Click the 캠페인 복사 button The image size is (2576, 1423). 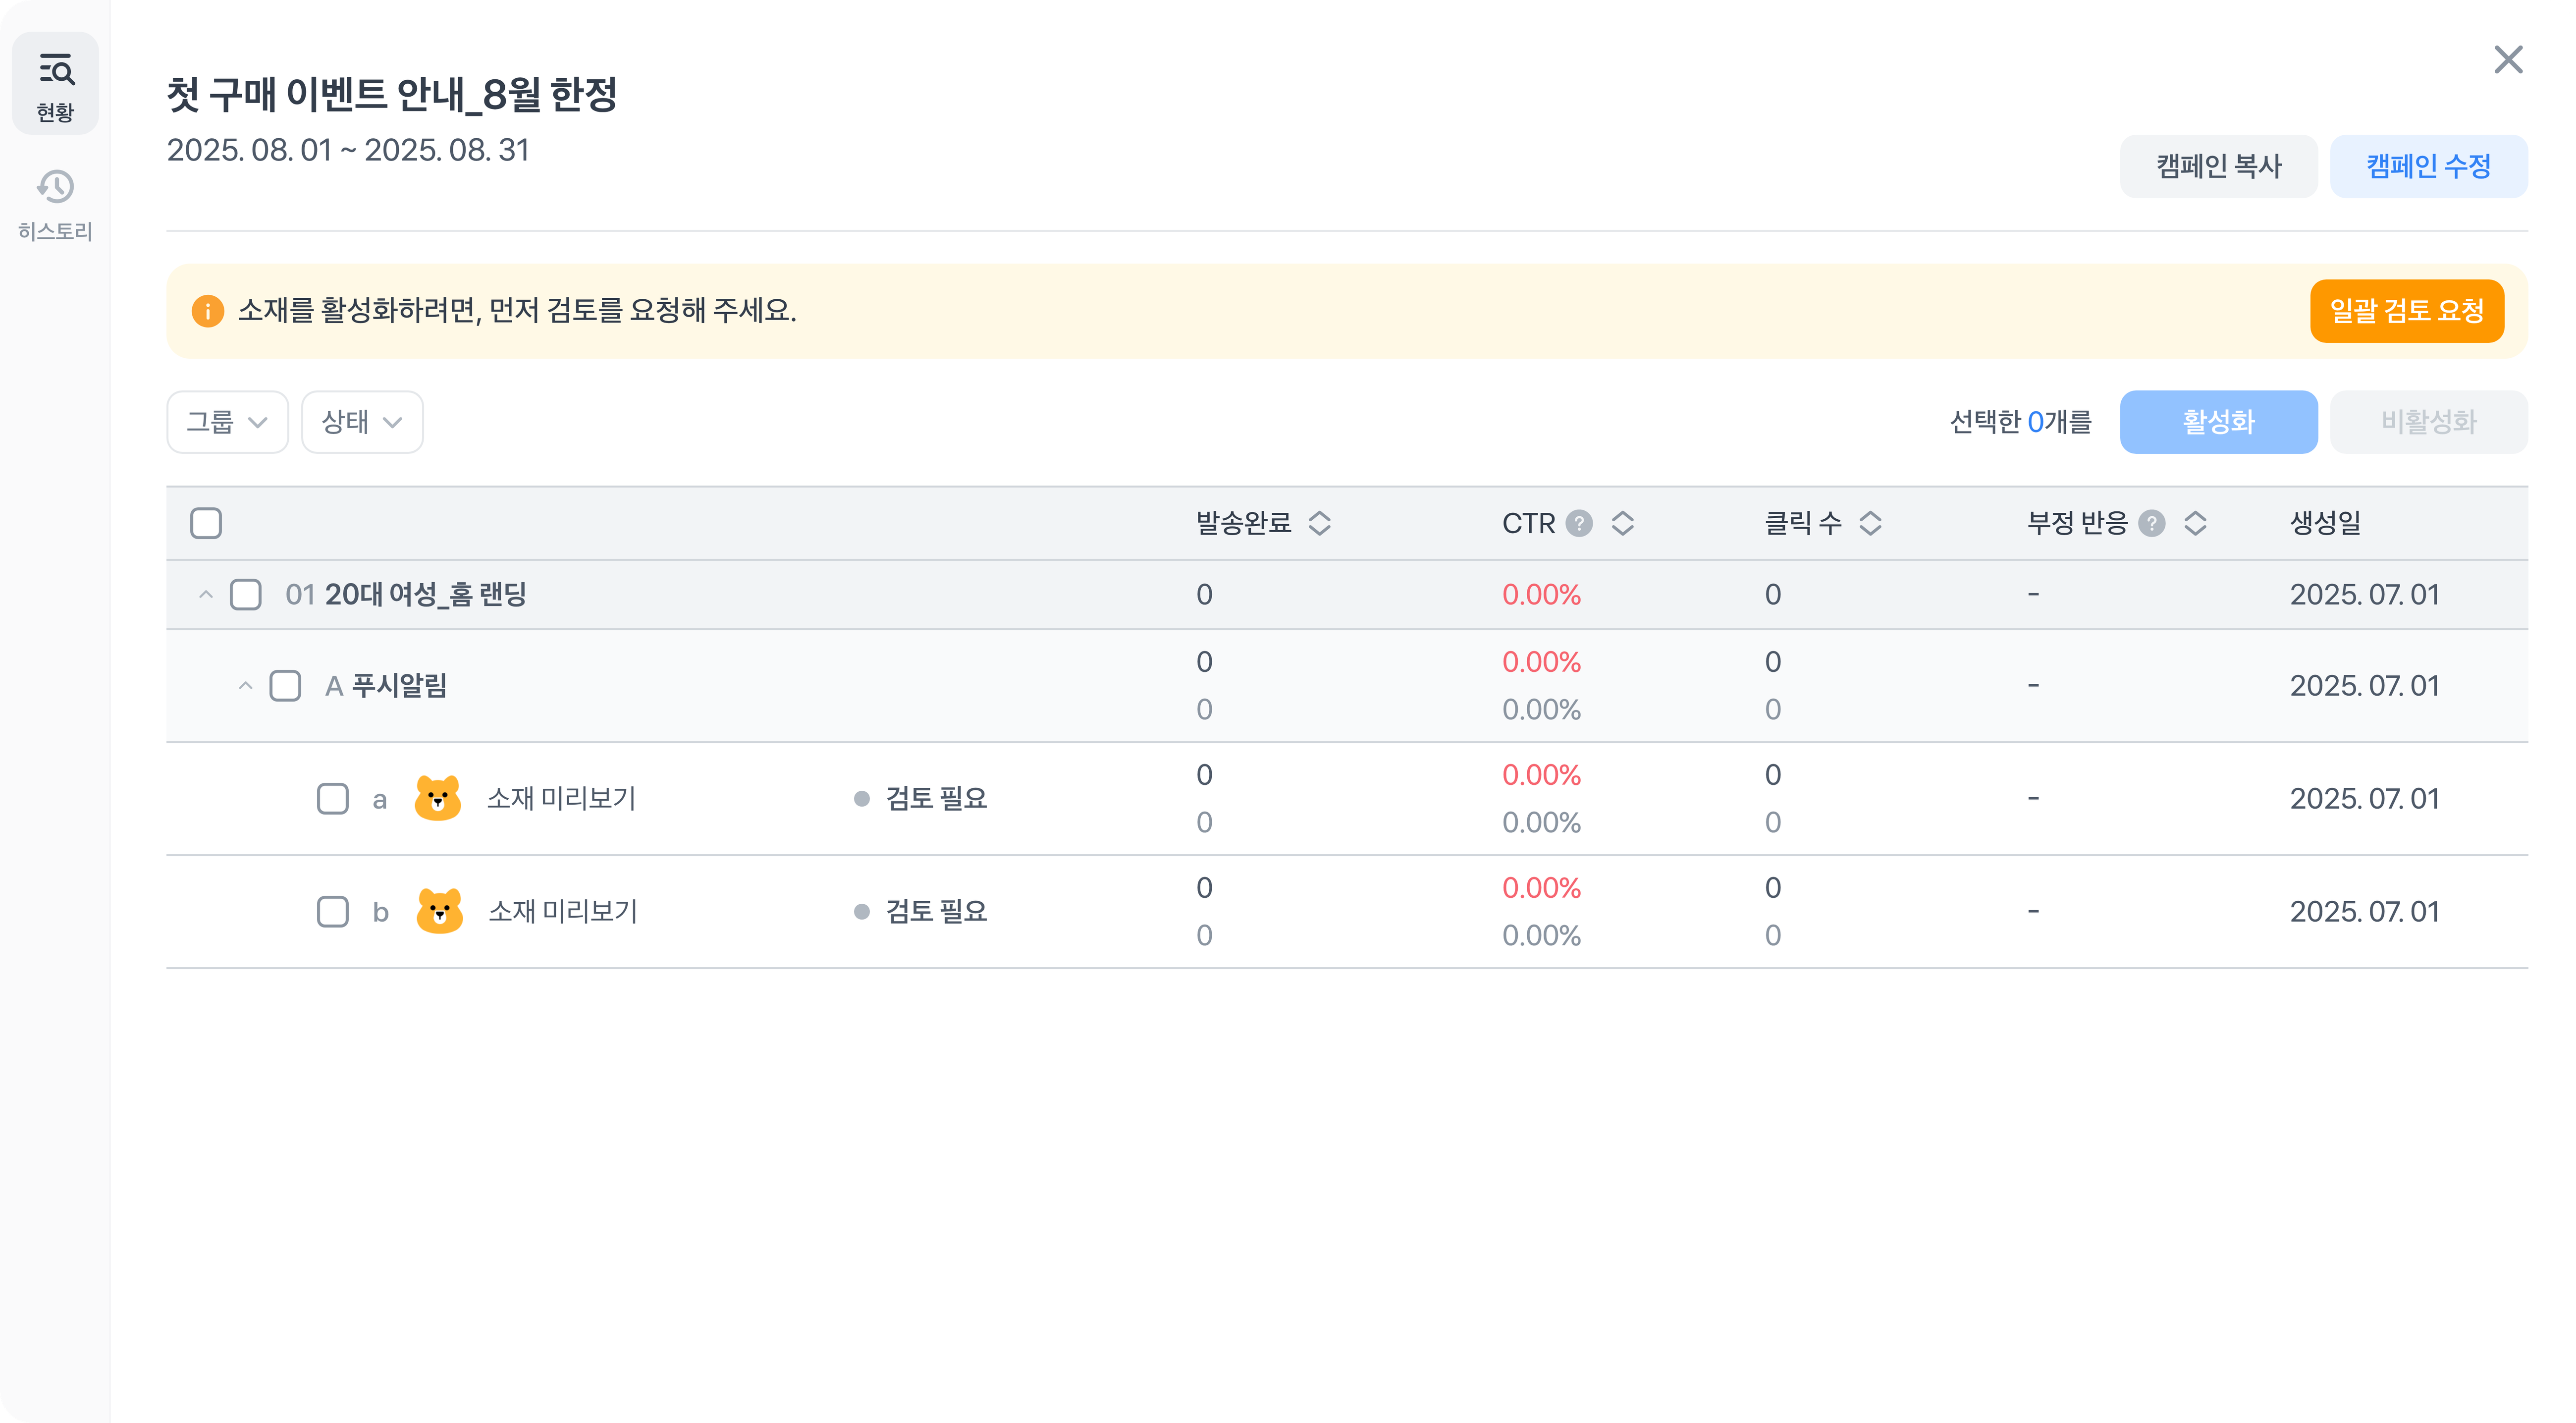point(2218,166)
